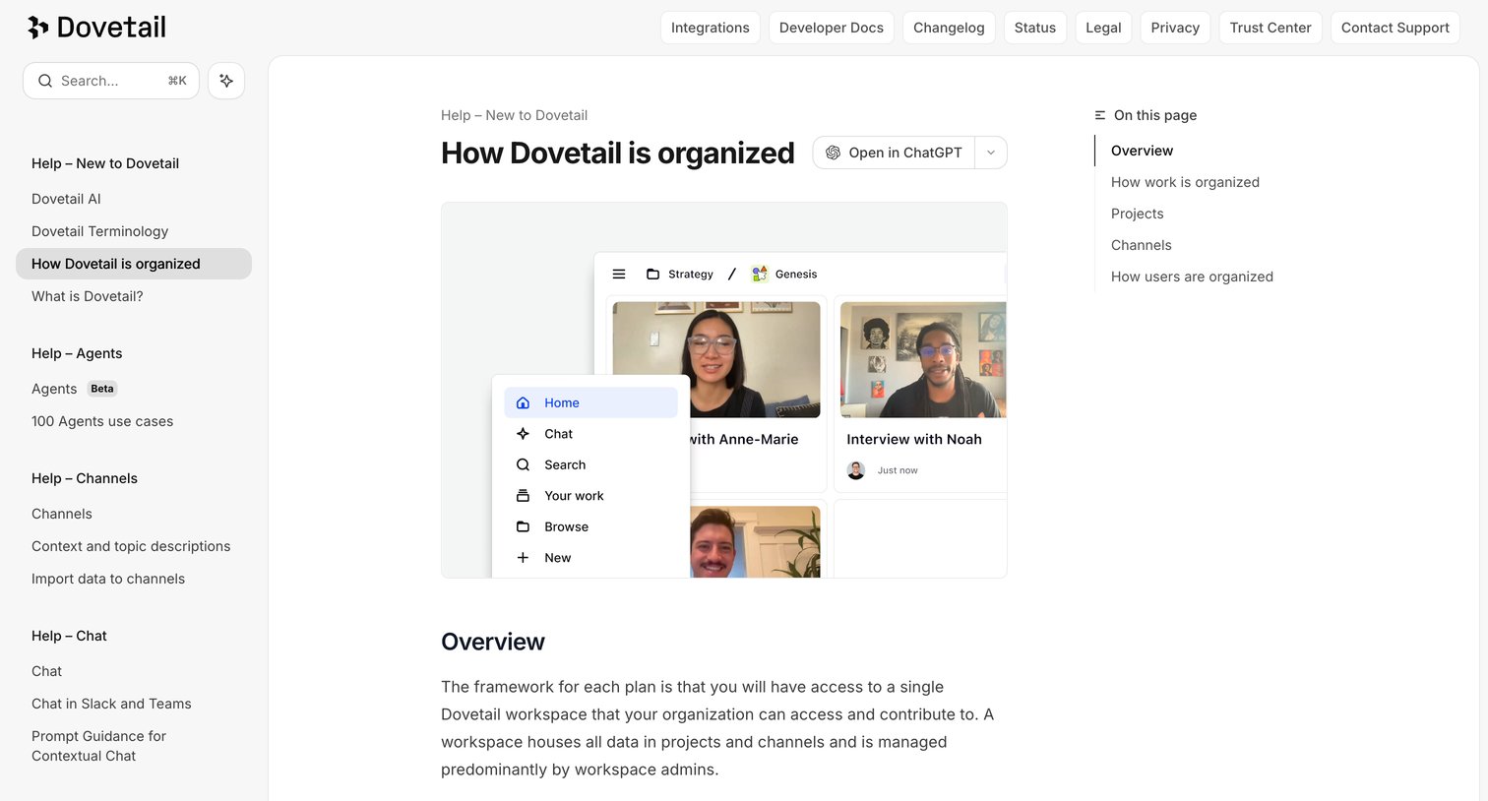Open Dovetail Terminology sidebar page
This screenshot has width=1488, height=801.
[99, 231]
